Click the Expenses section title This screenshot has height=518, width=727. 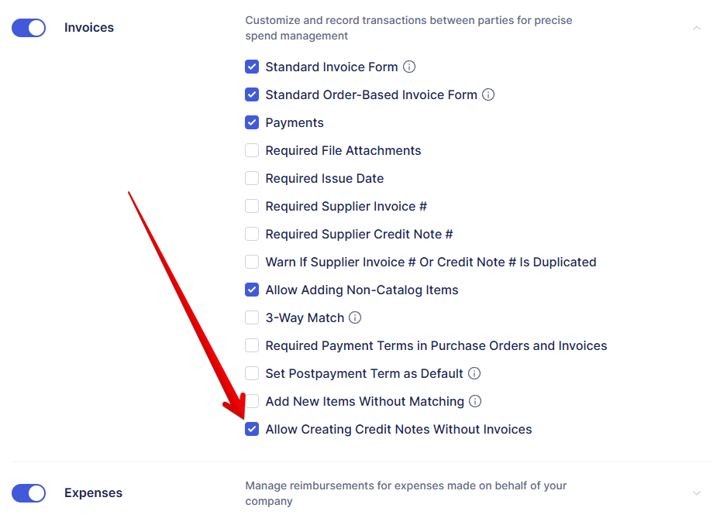click(93, 493)
